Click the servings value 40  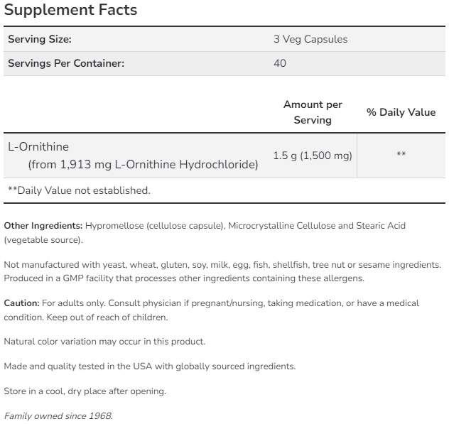[x=280, y=63]
